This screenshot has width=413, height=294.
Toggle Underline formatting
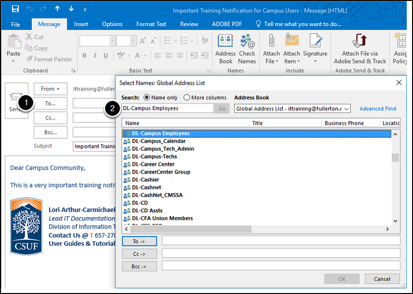click(106, 56)
